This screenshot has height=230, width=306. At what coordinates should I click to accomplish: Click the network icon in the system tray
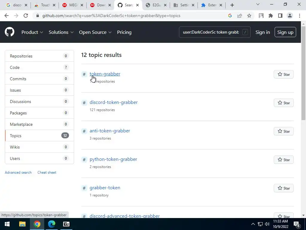point(260,224)
